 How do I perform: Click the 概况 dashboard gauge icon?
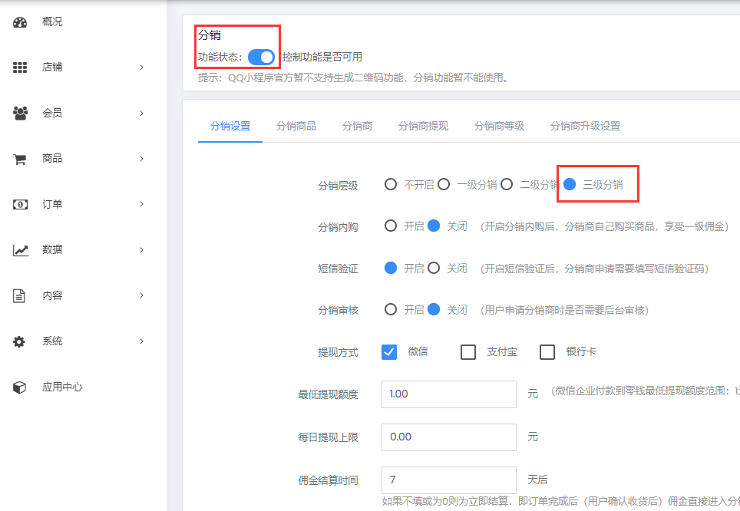point(20,22)
